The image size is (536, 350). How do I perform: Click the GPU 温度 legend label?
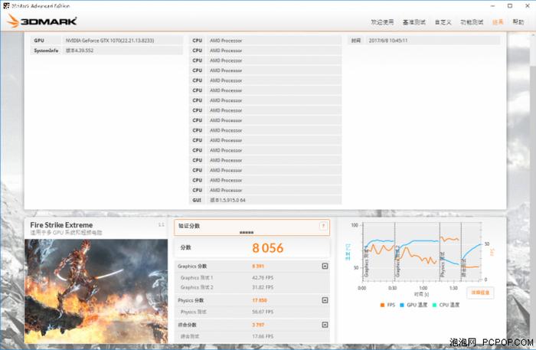point(417,305)
